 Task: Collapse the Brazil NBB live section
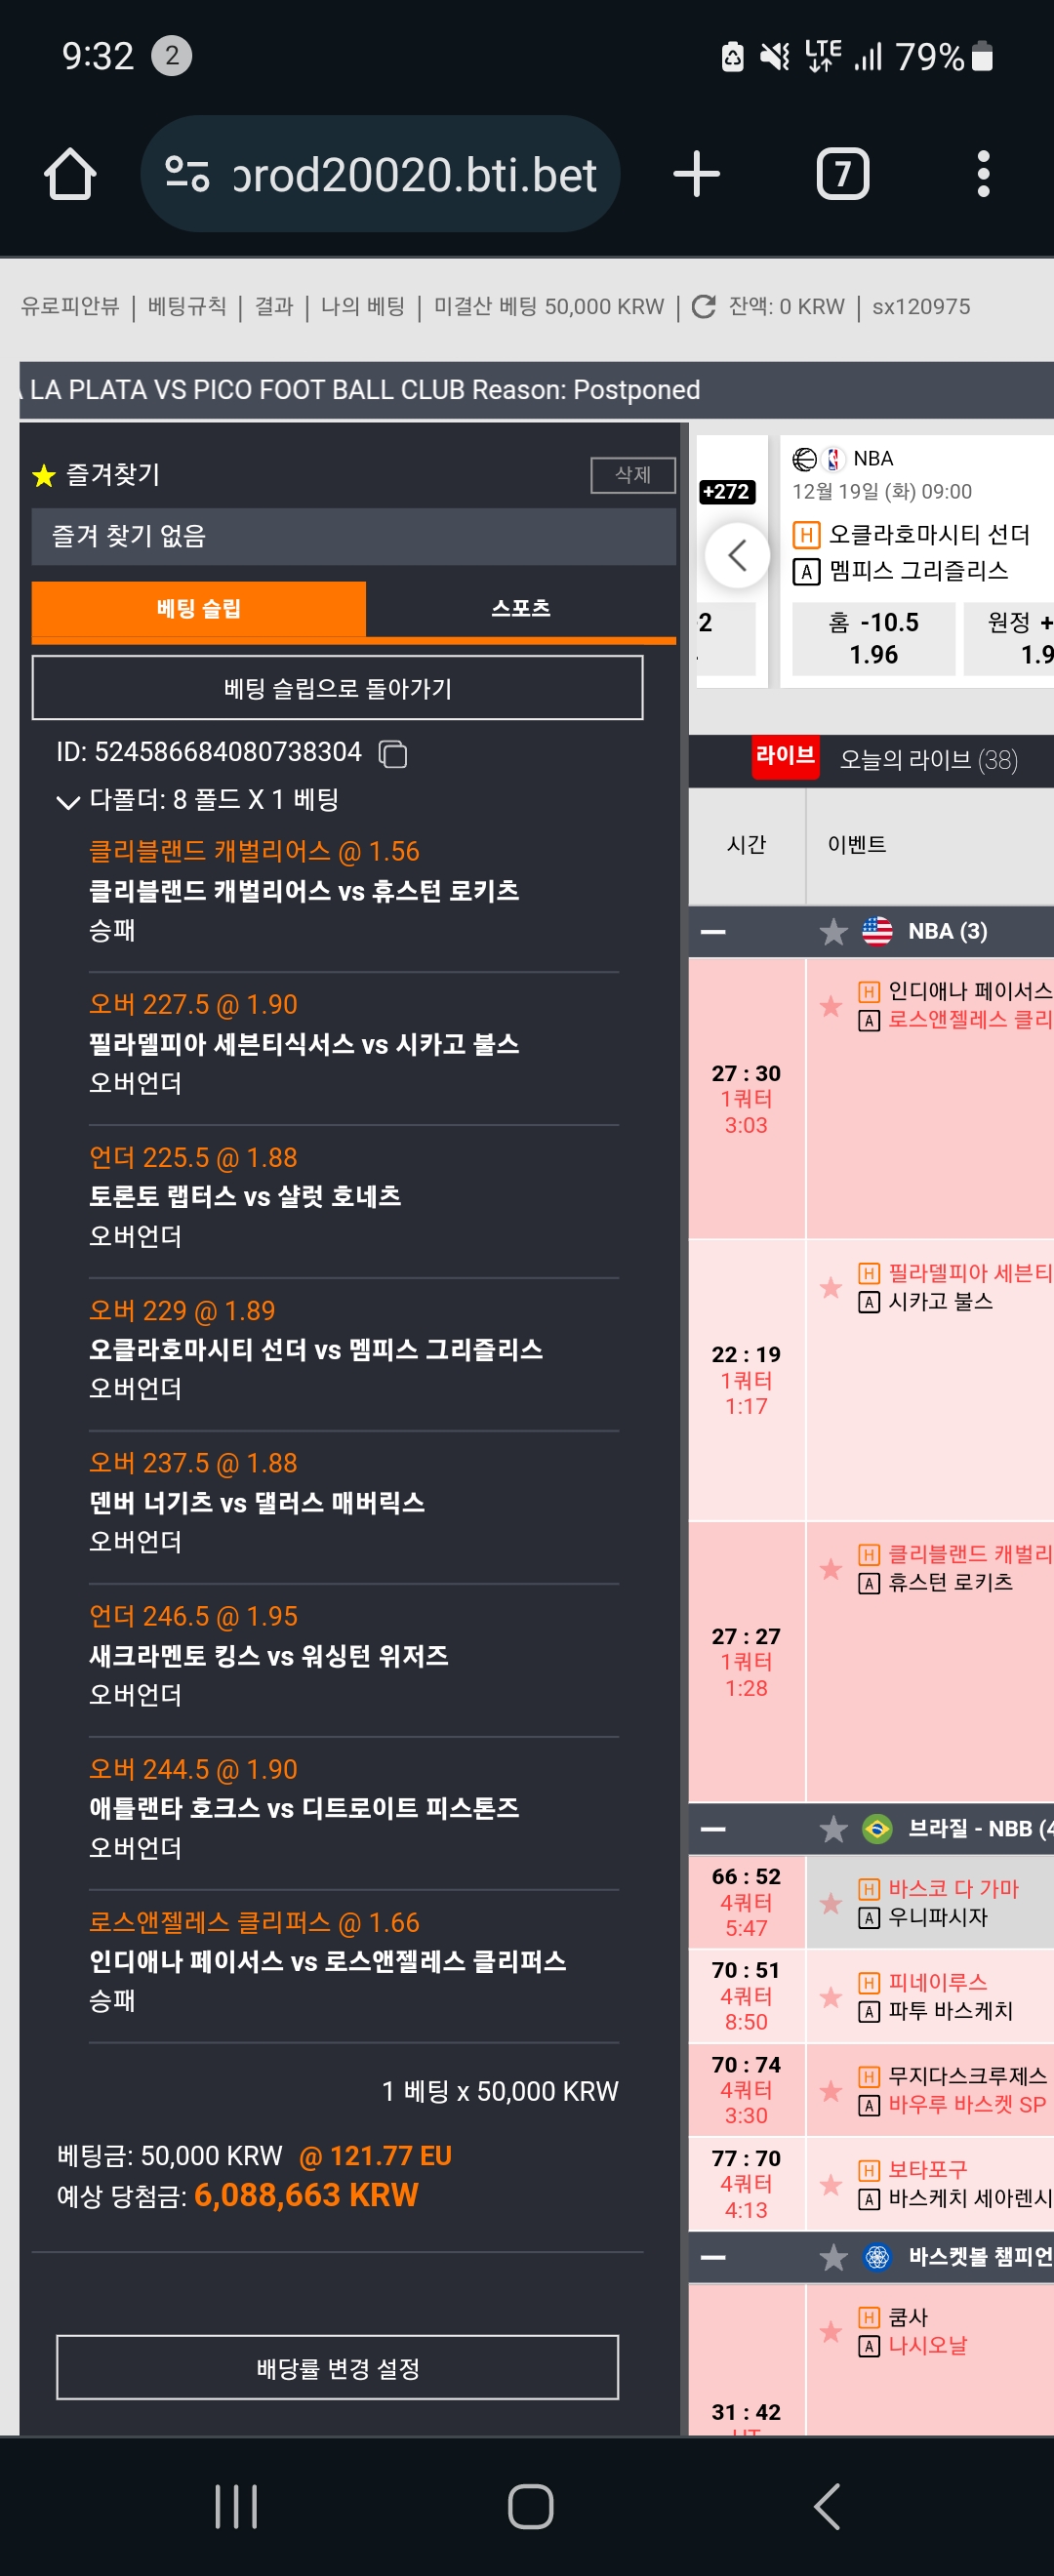[x=713, y=1829]
